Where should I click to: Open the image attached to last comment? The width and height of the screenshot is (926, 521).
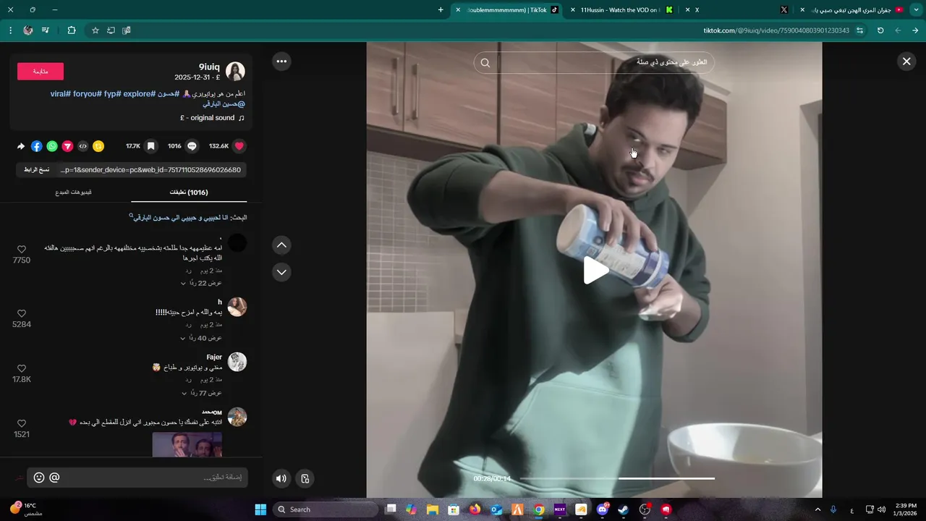click(x=187, y=445)
